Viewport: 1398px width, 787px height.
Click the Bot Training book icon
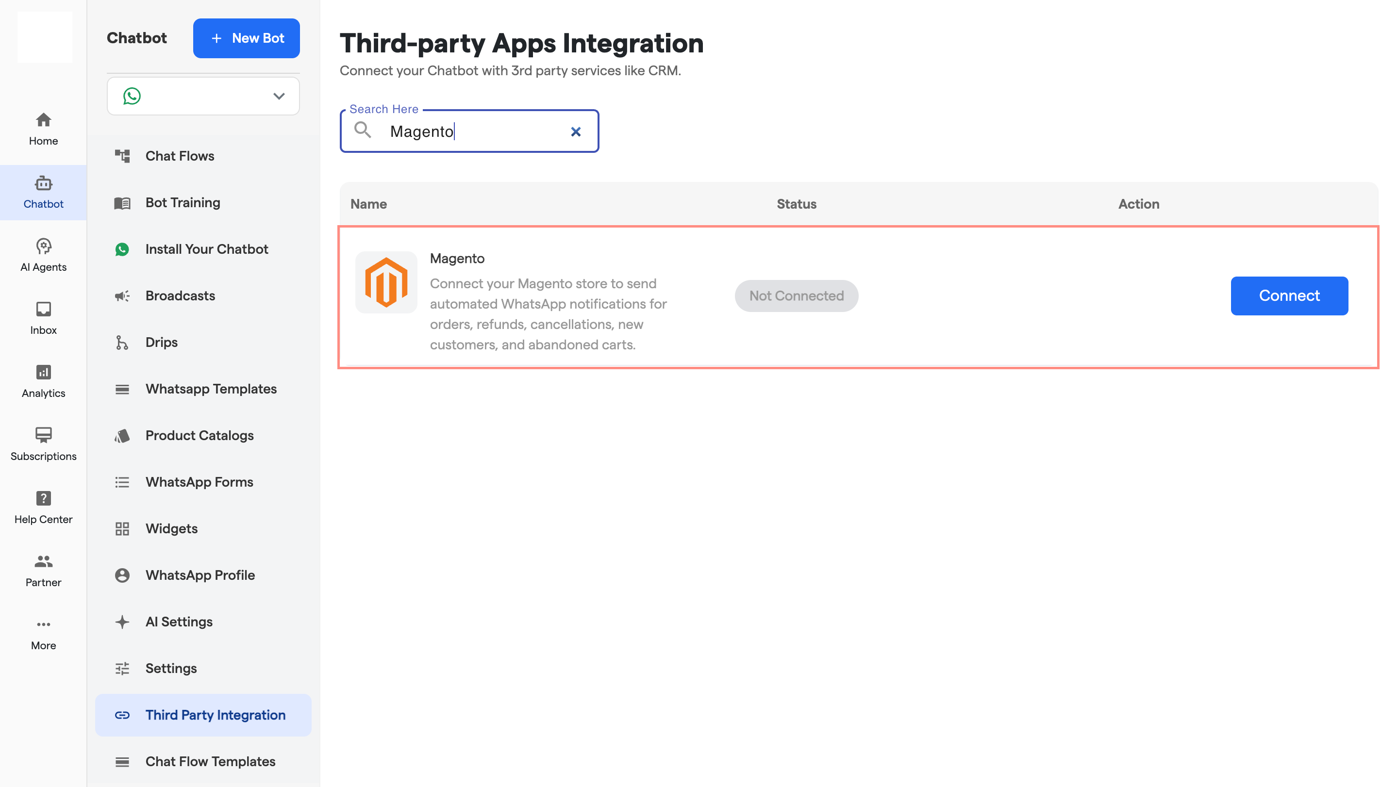coord(122,203)
